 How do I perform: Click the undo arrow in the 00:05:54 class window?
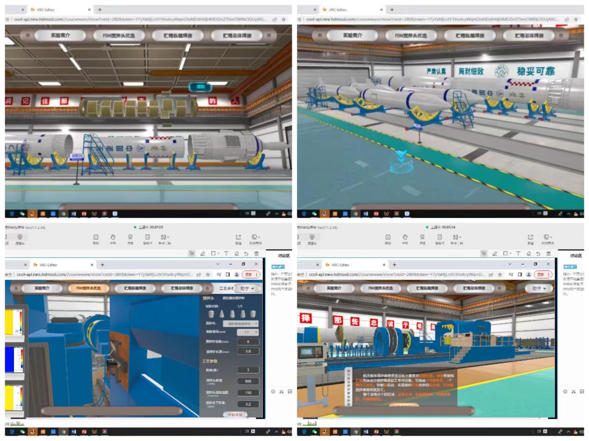tap(538, 254)
